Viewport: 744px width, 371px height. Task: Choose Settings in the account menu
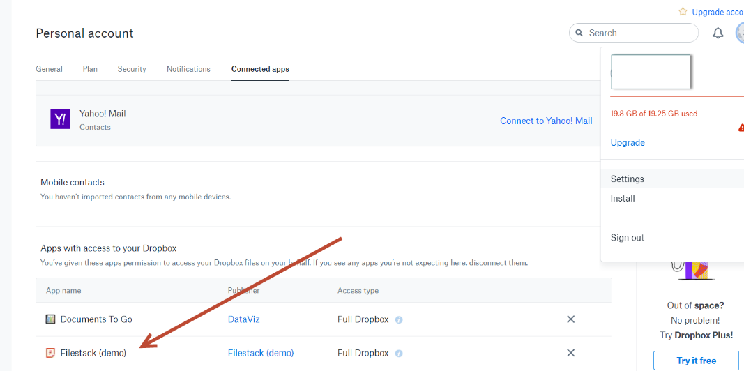pos(672,179)
